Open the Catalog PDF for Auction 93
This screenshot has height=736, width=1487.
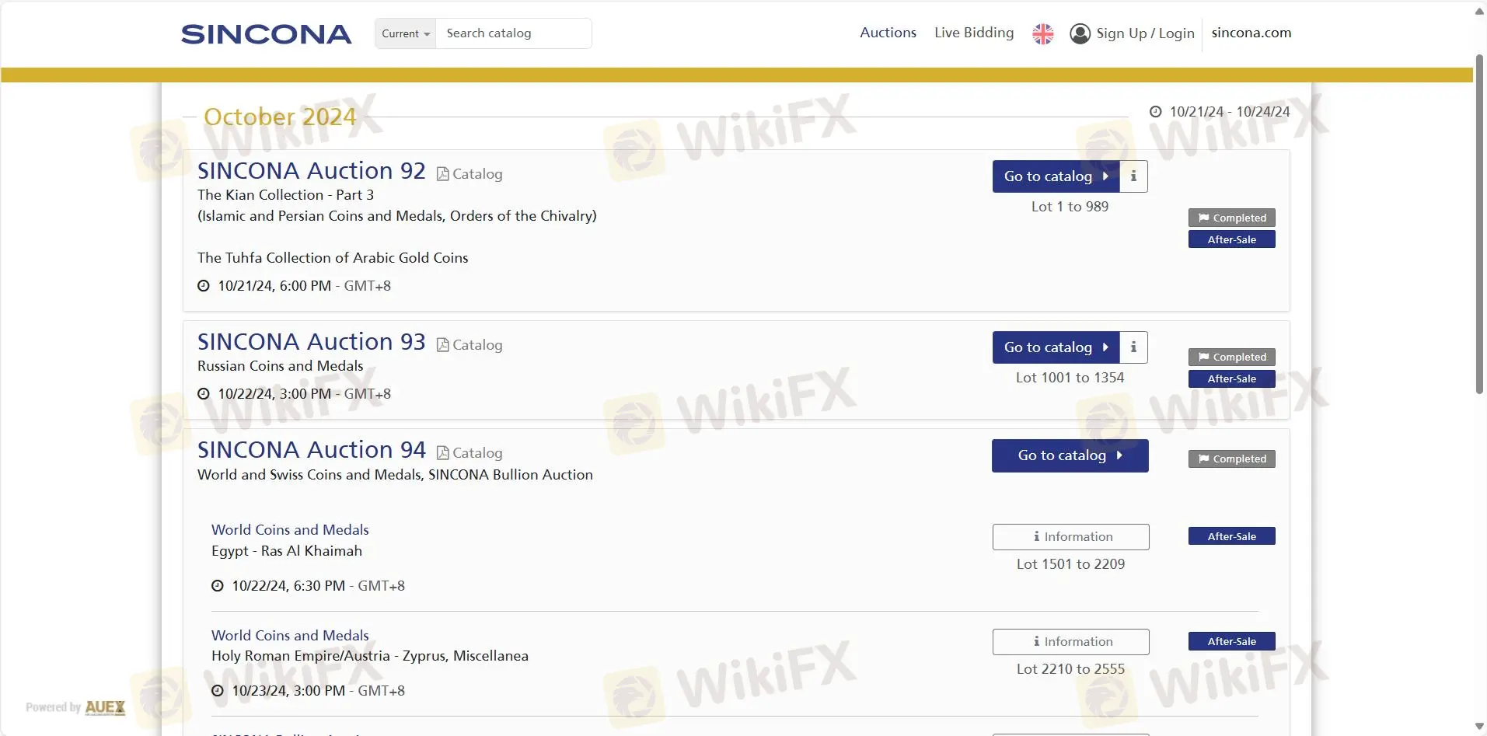pos(469,345)
